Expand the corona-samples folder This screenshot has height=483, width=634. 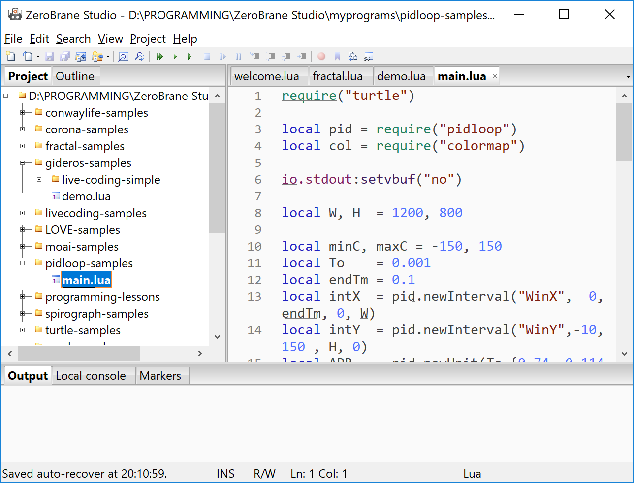pyautogui.click(x=23, y=129)
